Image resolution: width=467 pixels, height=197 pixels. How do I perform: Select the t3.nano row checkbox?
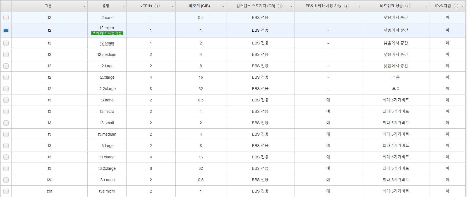click(6, 100)
